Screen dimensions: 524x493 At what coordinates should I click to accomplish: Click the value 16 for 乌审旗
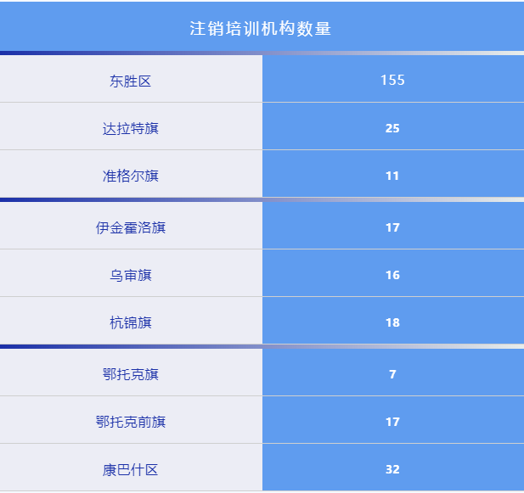pyautogui.click(x=392, y=276)
